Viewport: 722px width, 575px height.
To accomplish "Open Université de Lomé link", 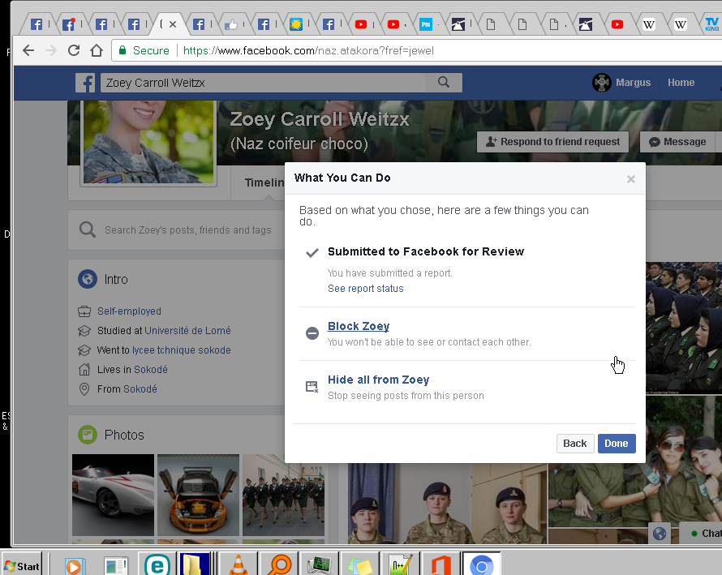I will [187, 331].
